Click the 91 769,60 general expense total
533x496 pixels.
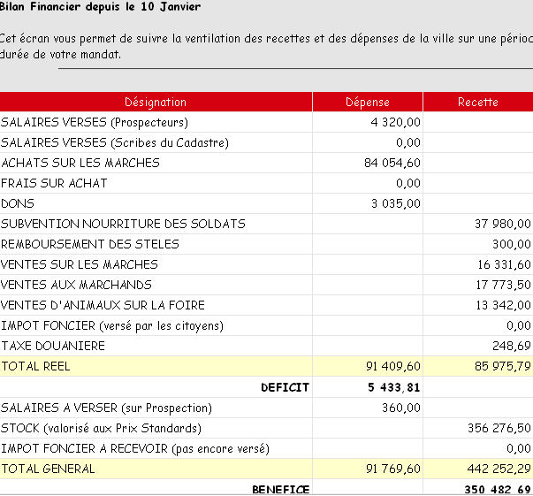(393, 469)
